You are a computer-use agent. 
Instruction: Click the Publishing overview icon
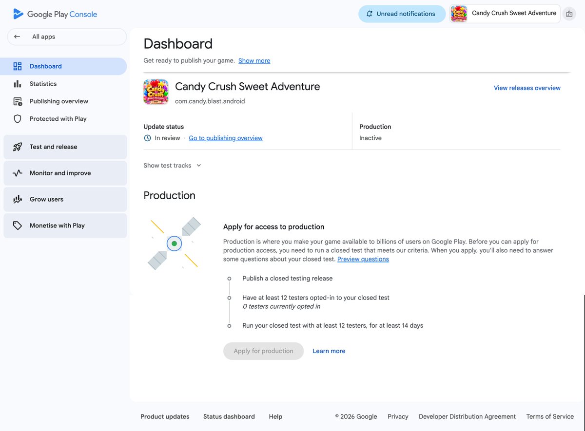pos(18,101)
